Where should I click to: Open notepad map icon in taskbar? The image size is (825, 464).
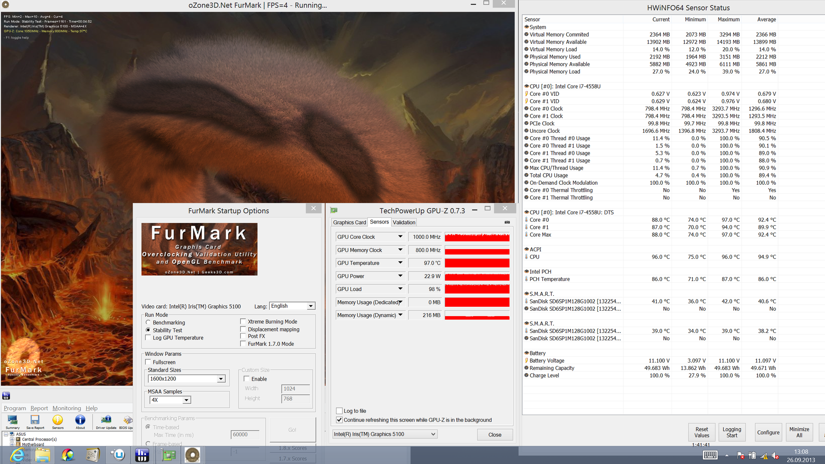(92, 455)
